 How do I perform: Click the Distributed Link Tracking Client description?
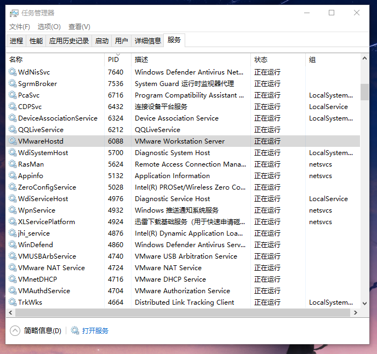185,302
